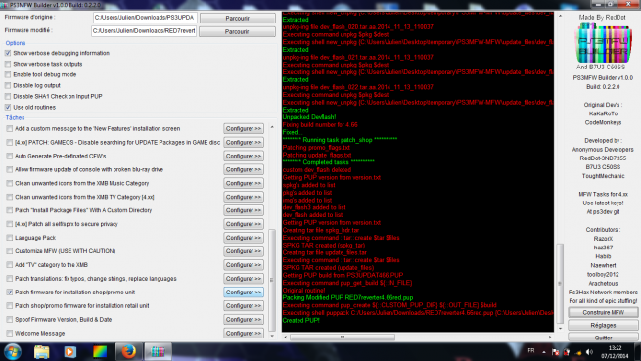Launch Windows Media Player taskbar icon
Screen dimensions: 641x361
pyautogui.click(x=70, y=351)
